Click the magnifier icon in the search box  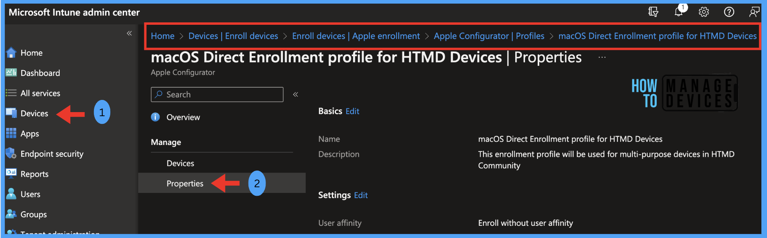tap(159, 94)
